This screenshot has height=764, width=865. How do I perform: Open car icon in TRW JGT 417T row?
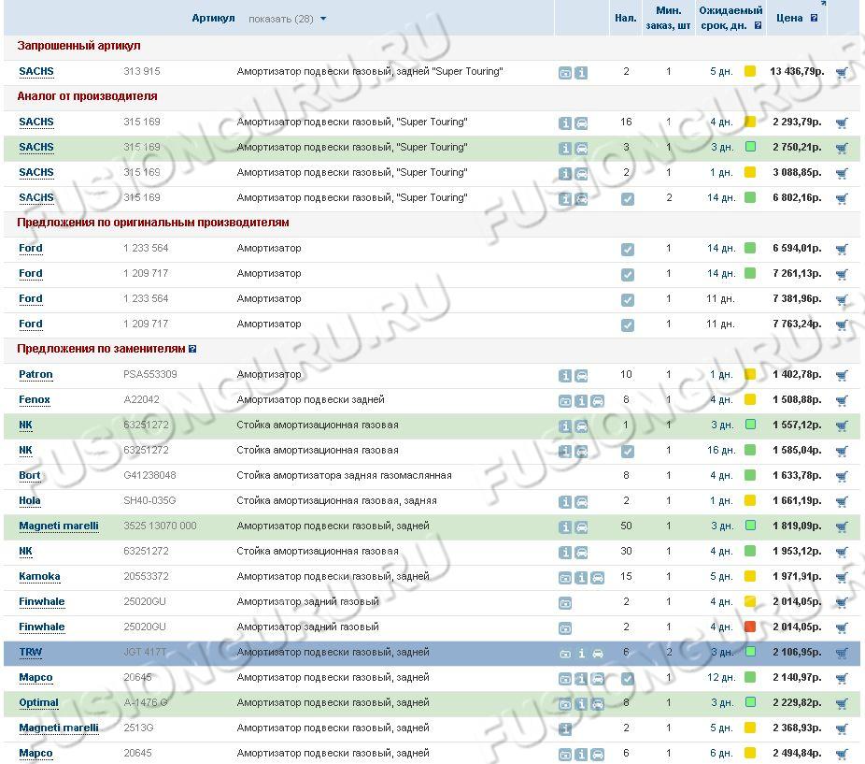pos(598,654)
